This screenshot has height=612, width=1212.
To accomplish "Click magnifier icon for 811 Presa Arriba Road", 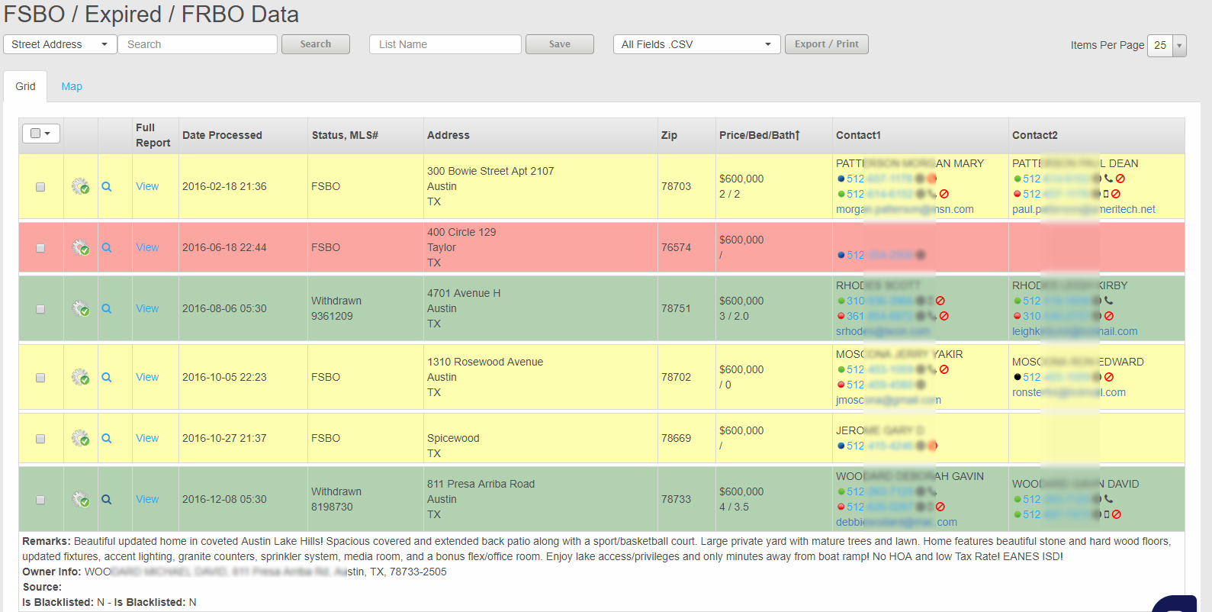I will click(107, 499).
